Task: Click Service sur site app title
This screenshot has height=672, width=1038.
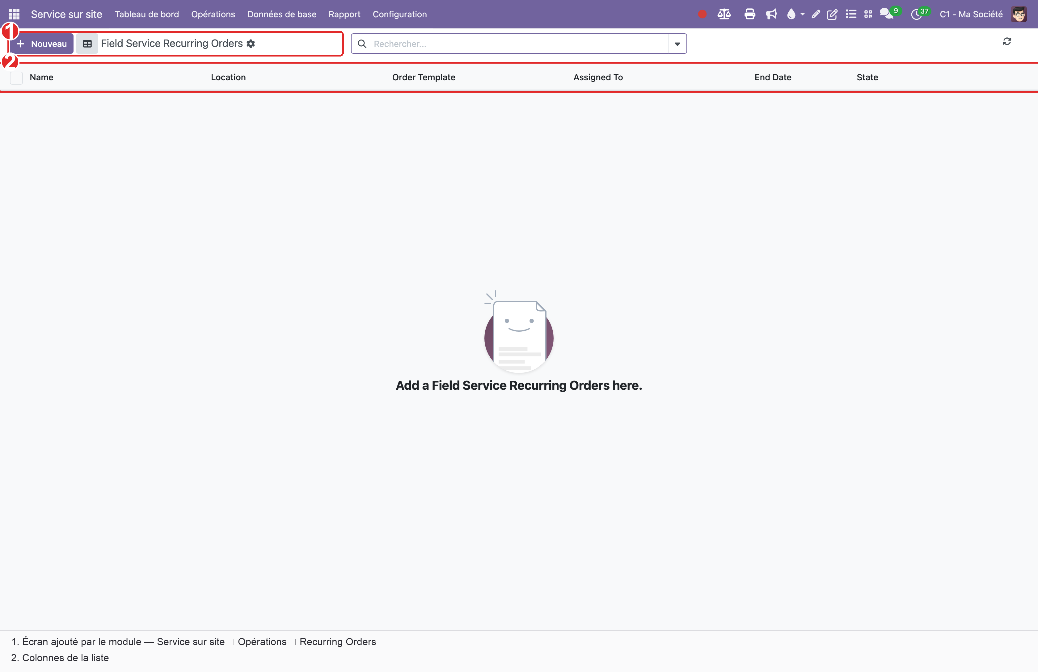Action: click(x=66, y=15)
